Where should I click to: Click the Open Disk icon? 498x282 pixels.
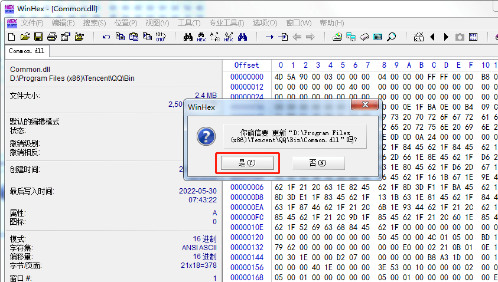[x=337, y=37]
